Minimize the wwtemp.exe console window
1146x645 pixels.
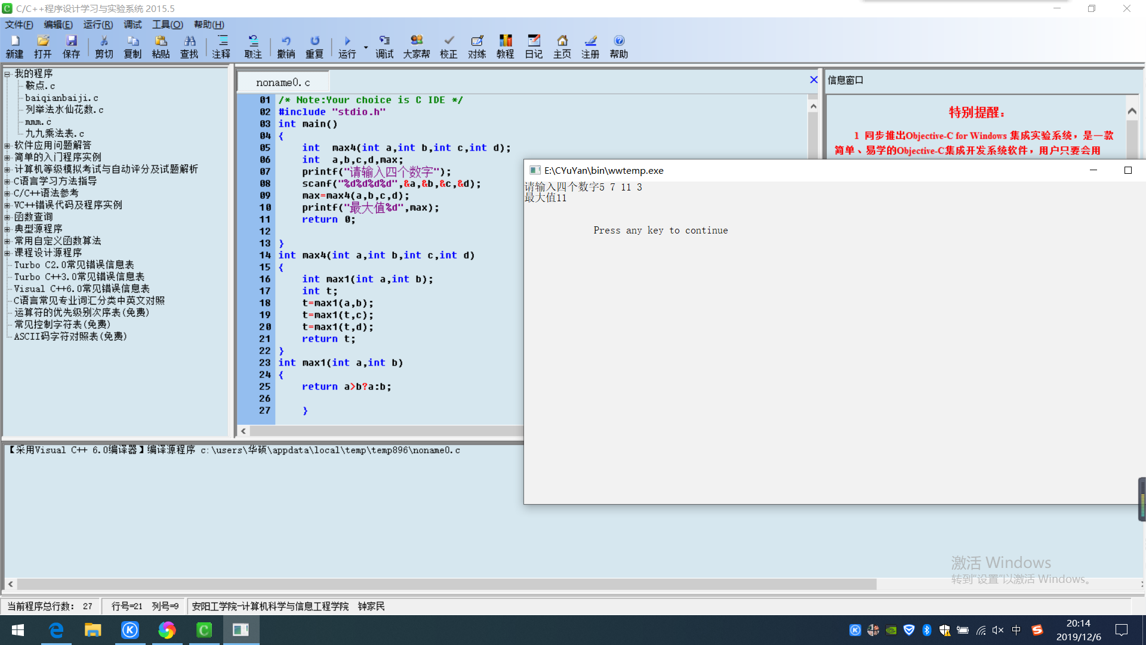[1093, 170]
